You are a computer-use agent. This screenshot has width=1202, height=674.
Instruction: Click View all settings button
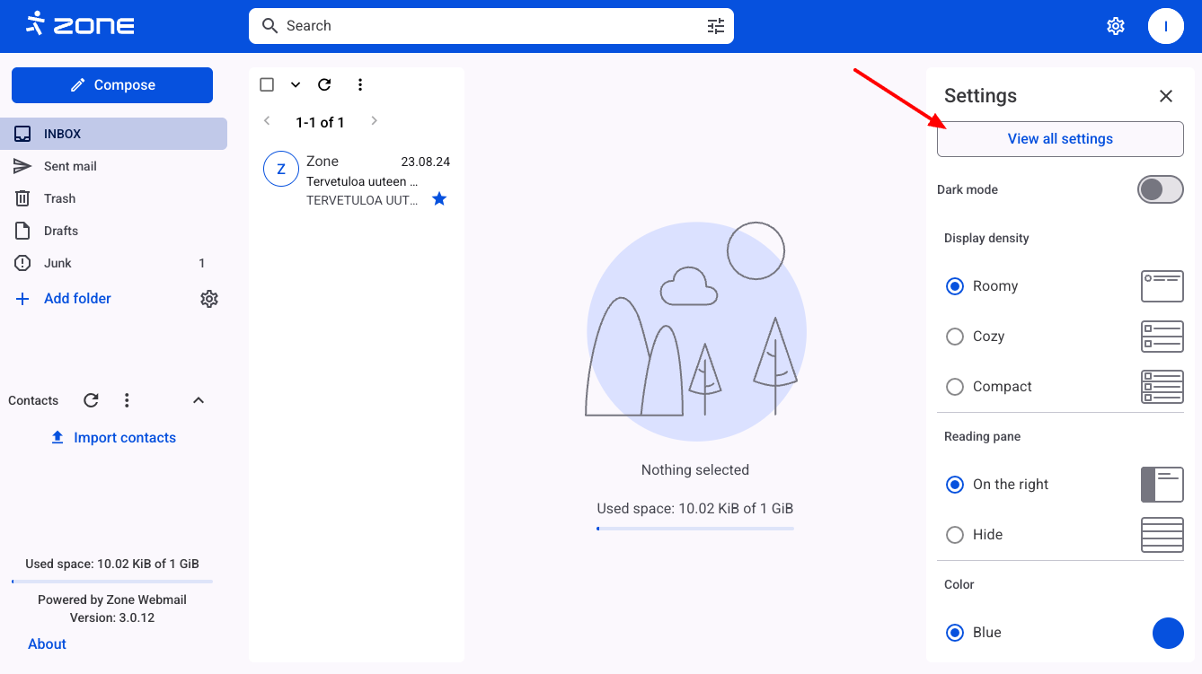pyautogui.click(x=1060, y=139)
